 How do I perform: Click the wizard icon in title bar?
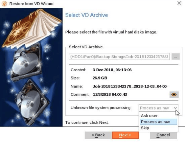(4, 4)
